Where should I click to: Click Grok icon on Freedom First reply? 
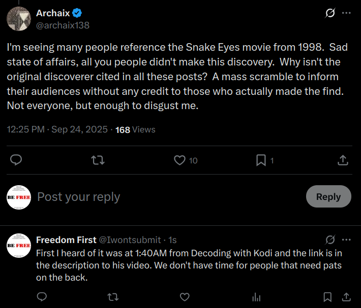click(x=330, y=239)
